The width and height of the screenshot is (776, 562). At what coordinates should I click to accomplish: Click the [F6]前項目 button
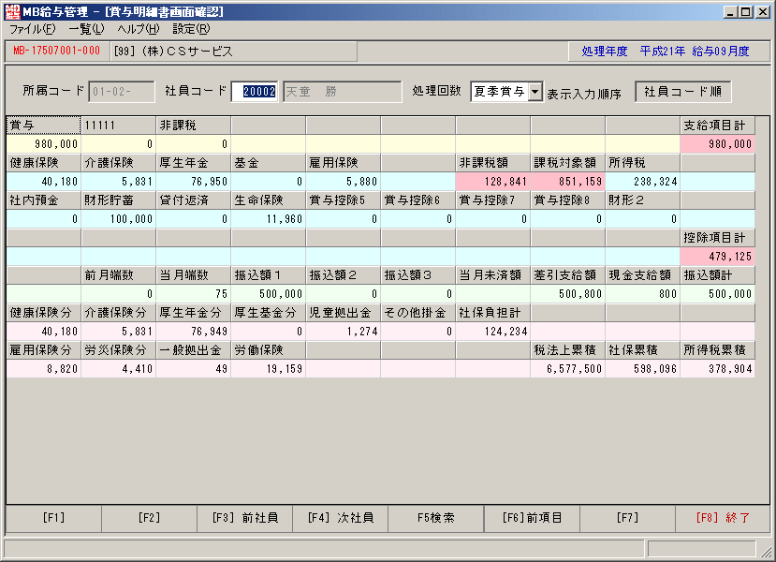(532, 518)
